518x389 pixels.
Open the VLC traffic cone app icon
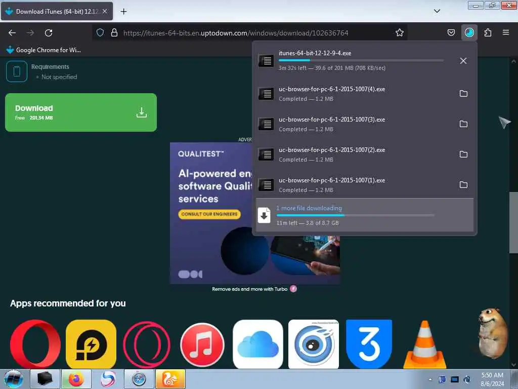click(x=425, y=344)
